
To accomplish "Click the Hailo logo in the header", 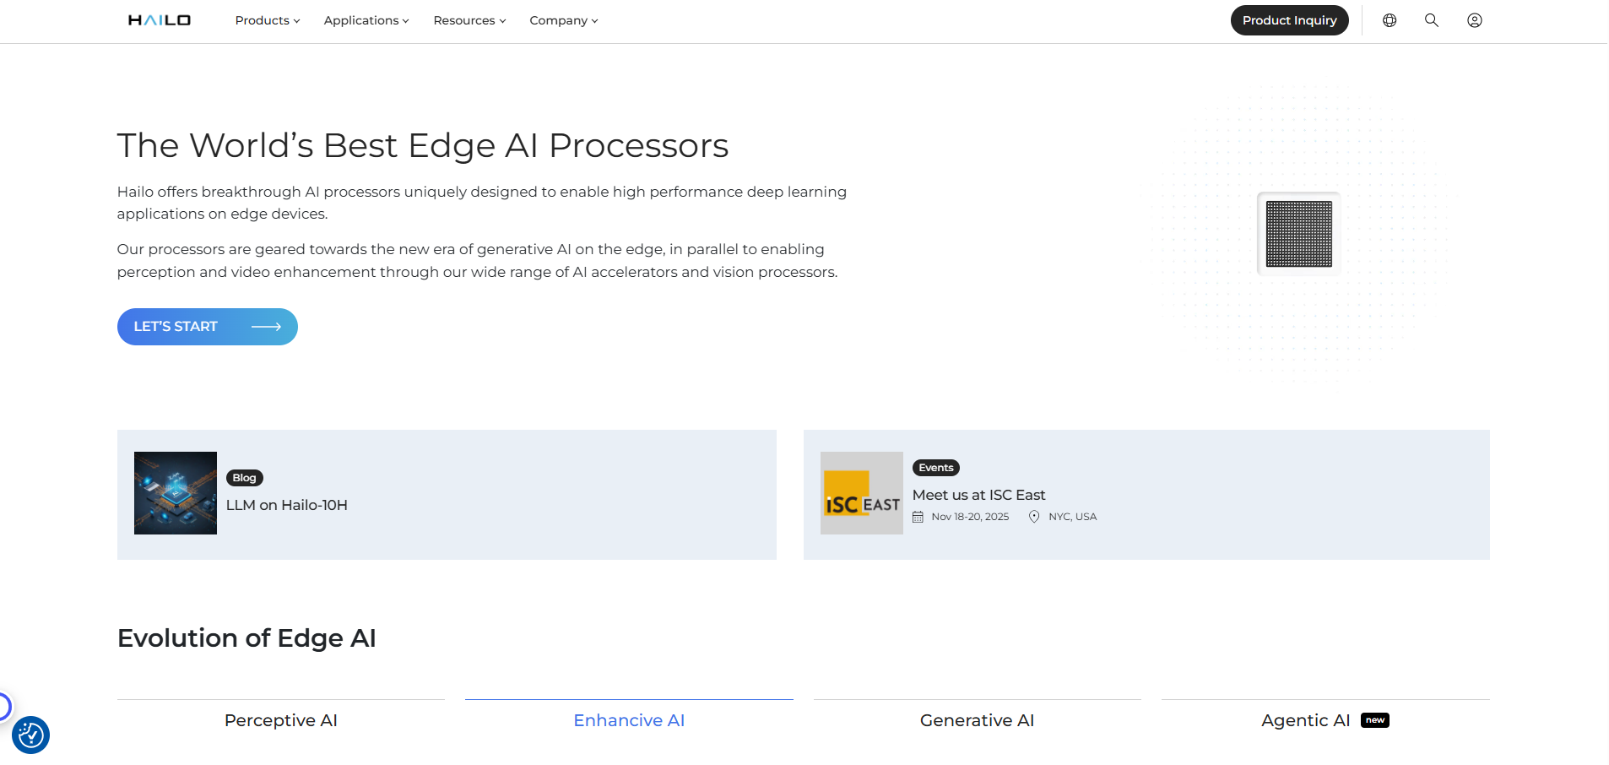I will pos(159,20).
